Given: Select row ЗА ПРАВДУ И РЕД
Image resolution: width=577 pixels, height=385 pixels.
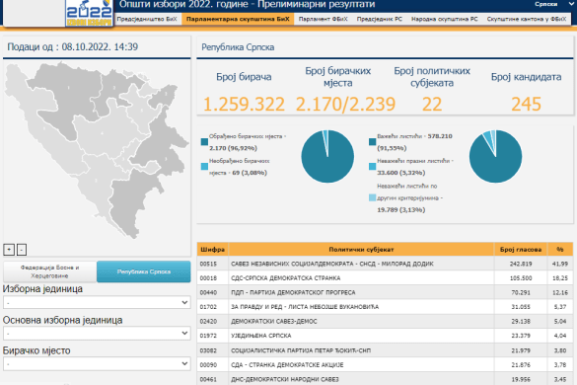Looking at the screenshot, I should [385, 307].
